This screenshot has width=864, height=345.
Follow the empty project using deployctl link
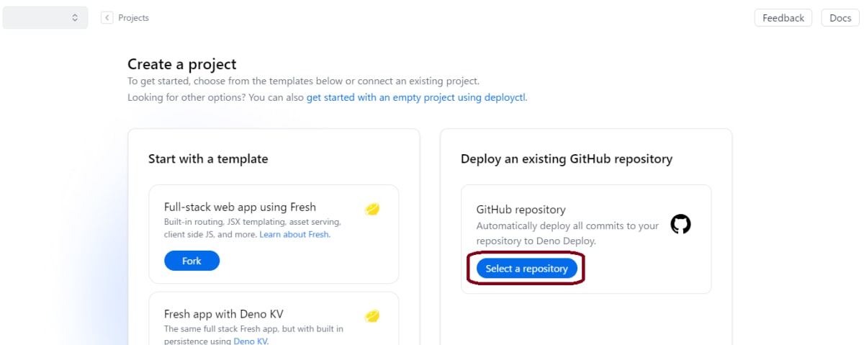(x=417, y=97)
